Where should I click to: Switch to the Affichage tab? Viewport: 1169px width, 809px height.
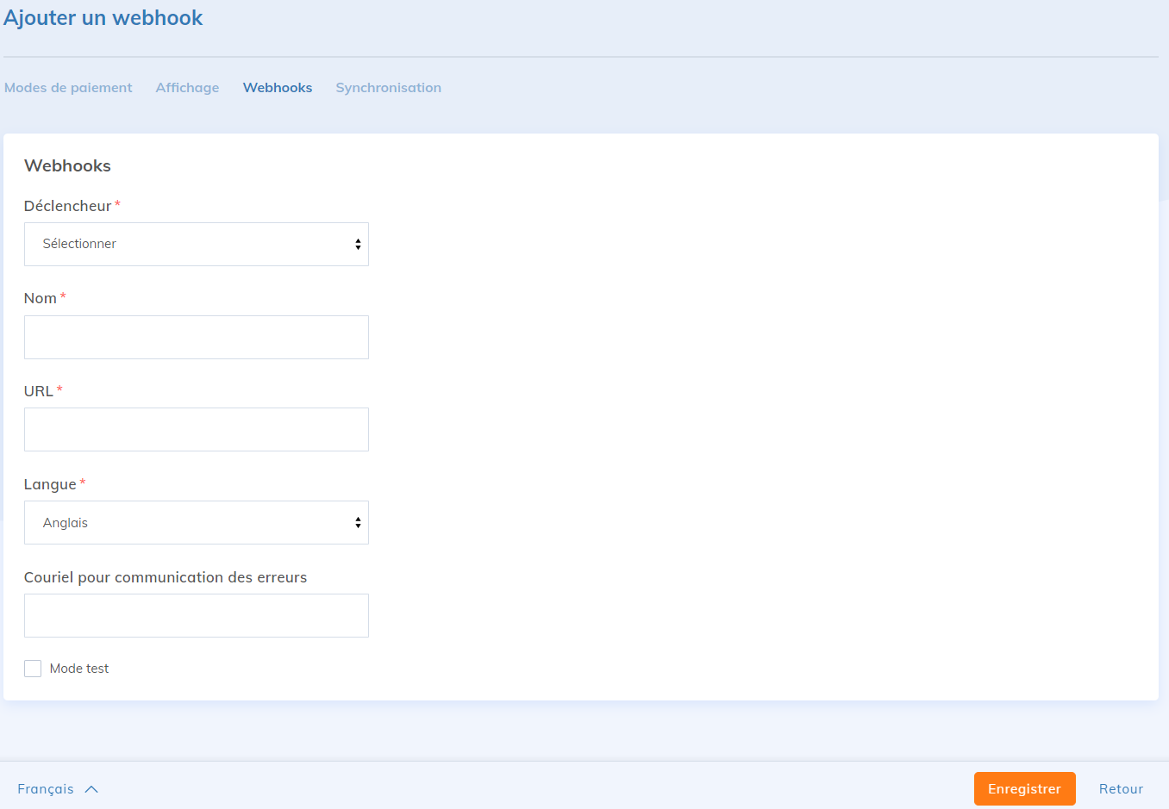[187, 88]
